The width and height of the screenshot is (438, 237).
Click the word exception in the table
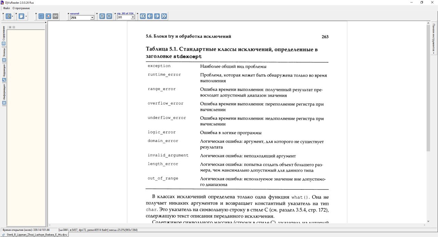(x=159, y=66)
